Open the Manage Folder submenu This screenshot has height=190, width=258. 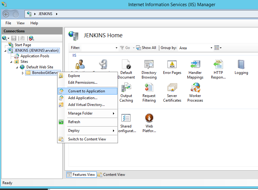[88, 113]
